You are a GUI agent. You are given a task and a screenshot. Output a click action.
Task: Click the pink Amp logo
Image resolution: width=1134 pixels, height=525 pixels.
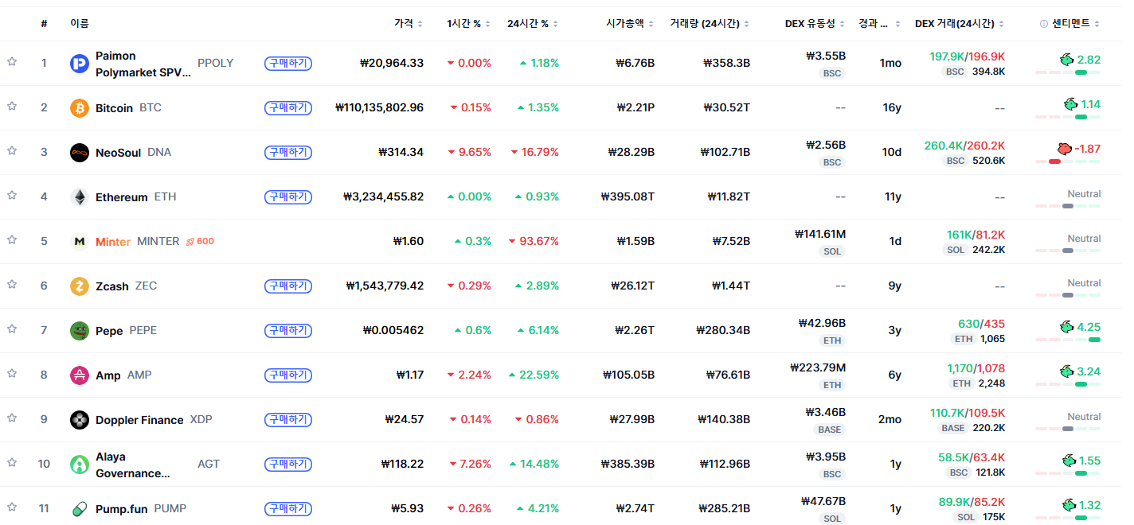click(80, 375)
